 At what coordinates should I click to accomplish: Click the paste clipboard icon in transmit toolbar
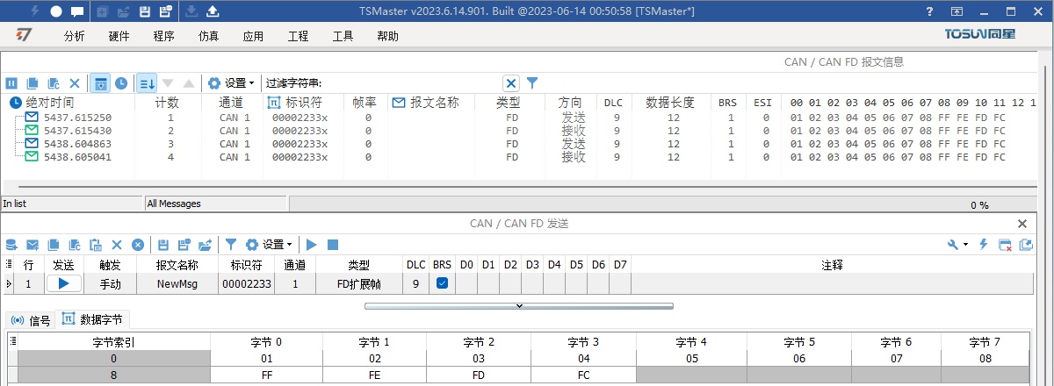coord(96,245)
